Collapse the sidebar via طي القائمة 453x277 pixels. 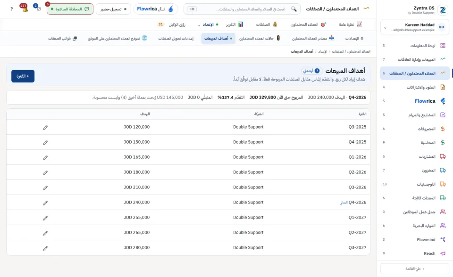[x=415, y=269]
